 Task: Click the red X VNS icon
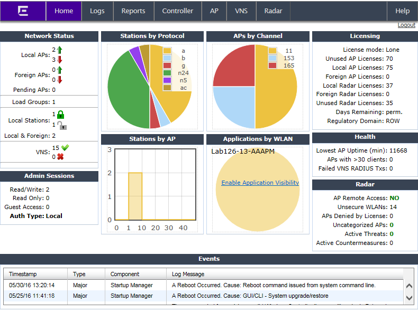pyautogui.click(x=60, y=157)
